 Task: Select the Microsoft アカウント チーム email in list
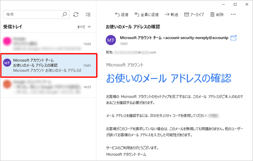click(49, 66)
